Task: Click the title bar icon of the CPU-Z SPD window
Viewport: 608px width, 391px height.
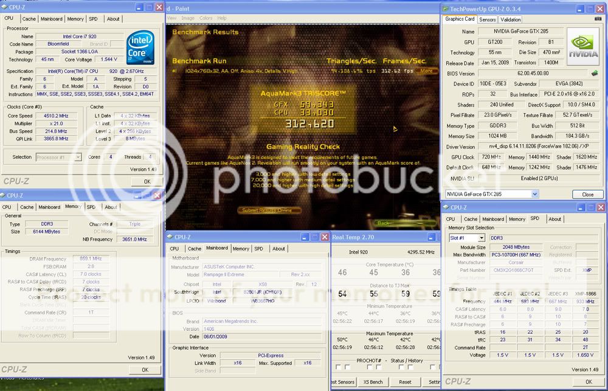Action: tap(446, 207)
